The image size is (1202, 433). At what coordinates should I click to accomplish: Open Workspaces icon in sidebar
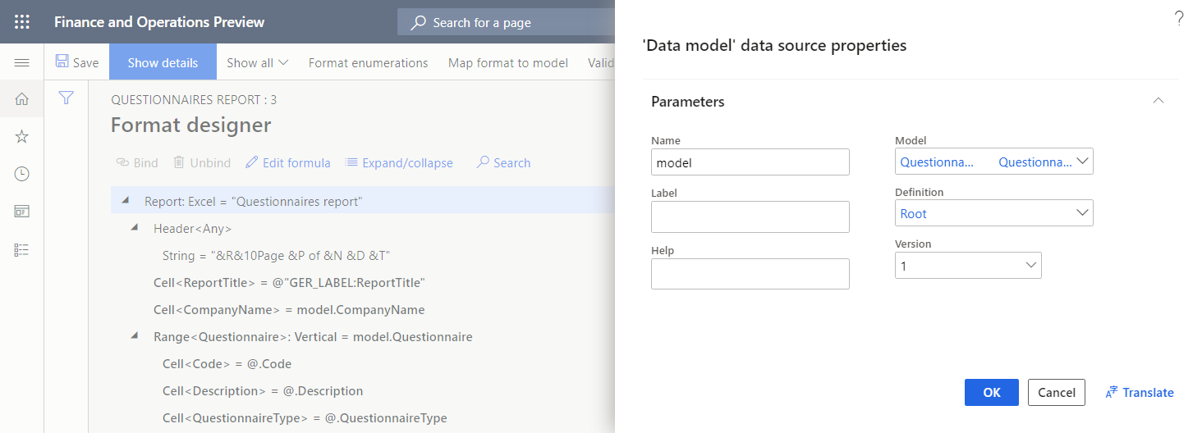pyautogui.click(x=22, y=212)
